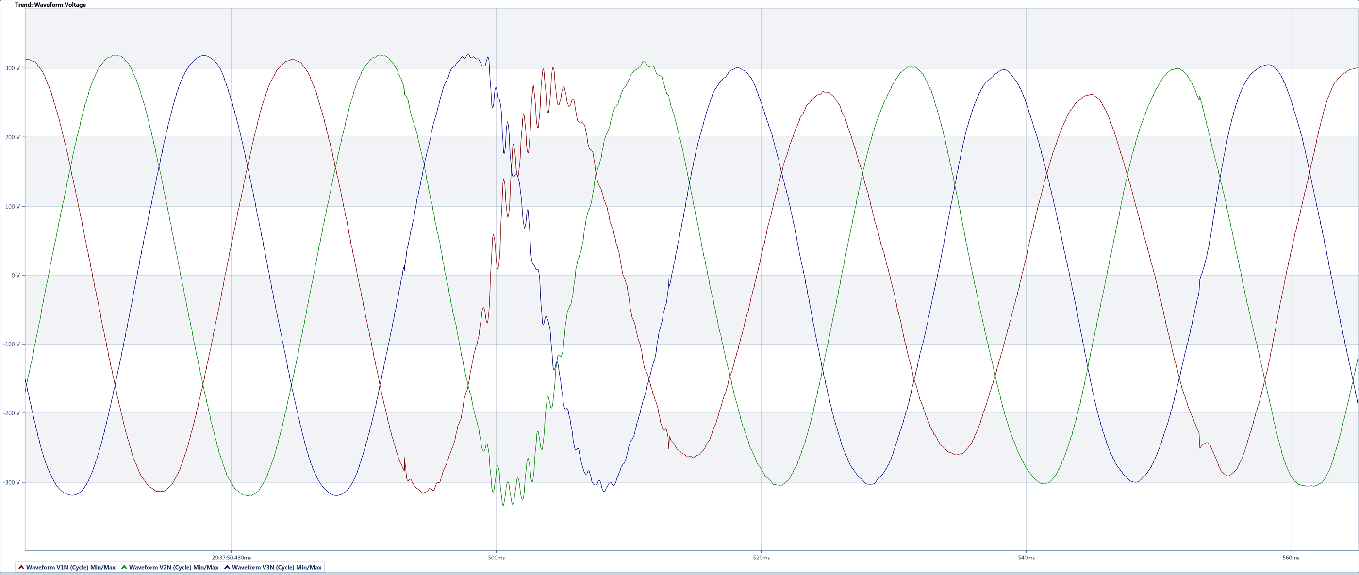
Task: Click the Trend: Waveform Voltage chart title
Action: pos(50,5)
